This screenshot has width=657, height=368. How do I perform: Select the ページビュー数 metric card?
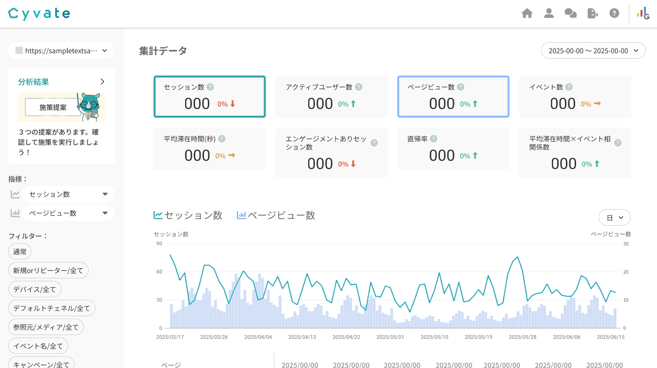tap(453, 97)
